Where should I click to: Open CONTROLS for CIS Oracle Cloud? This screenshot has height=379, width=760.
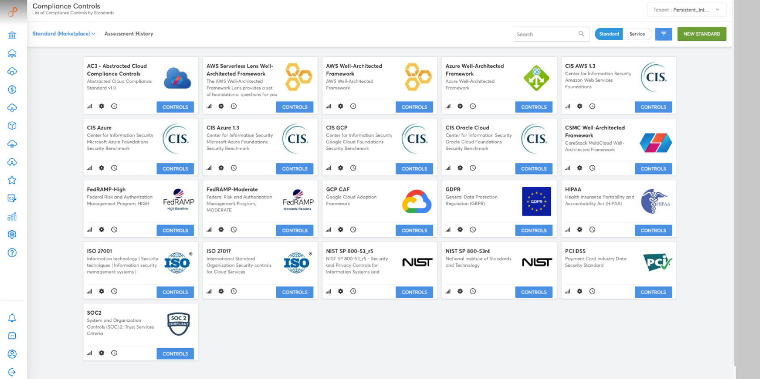[534, 169]
